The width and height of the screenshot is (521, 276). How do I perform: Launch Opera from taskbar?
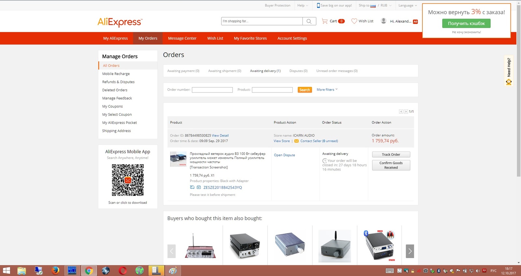[123, 270]
